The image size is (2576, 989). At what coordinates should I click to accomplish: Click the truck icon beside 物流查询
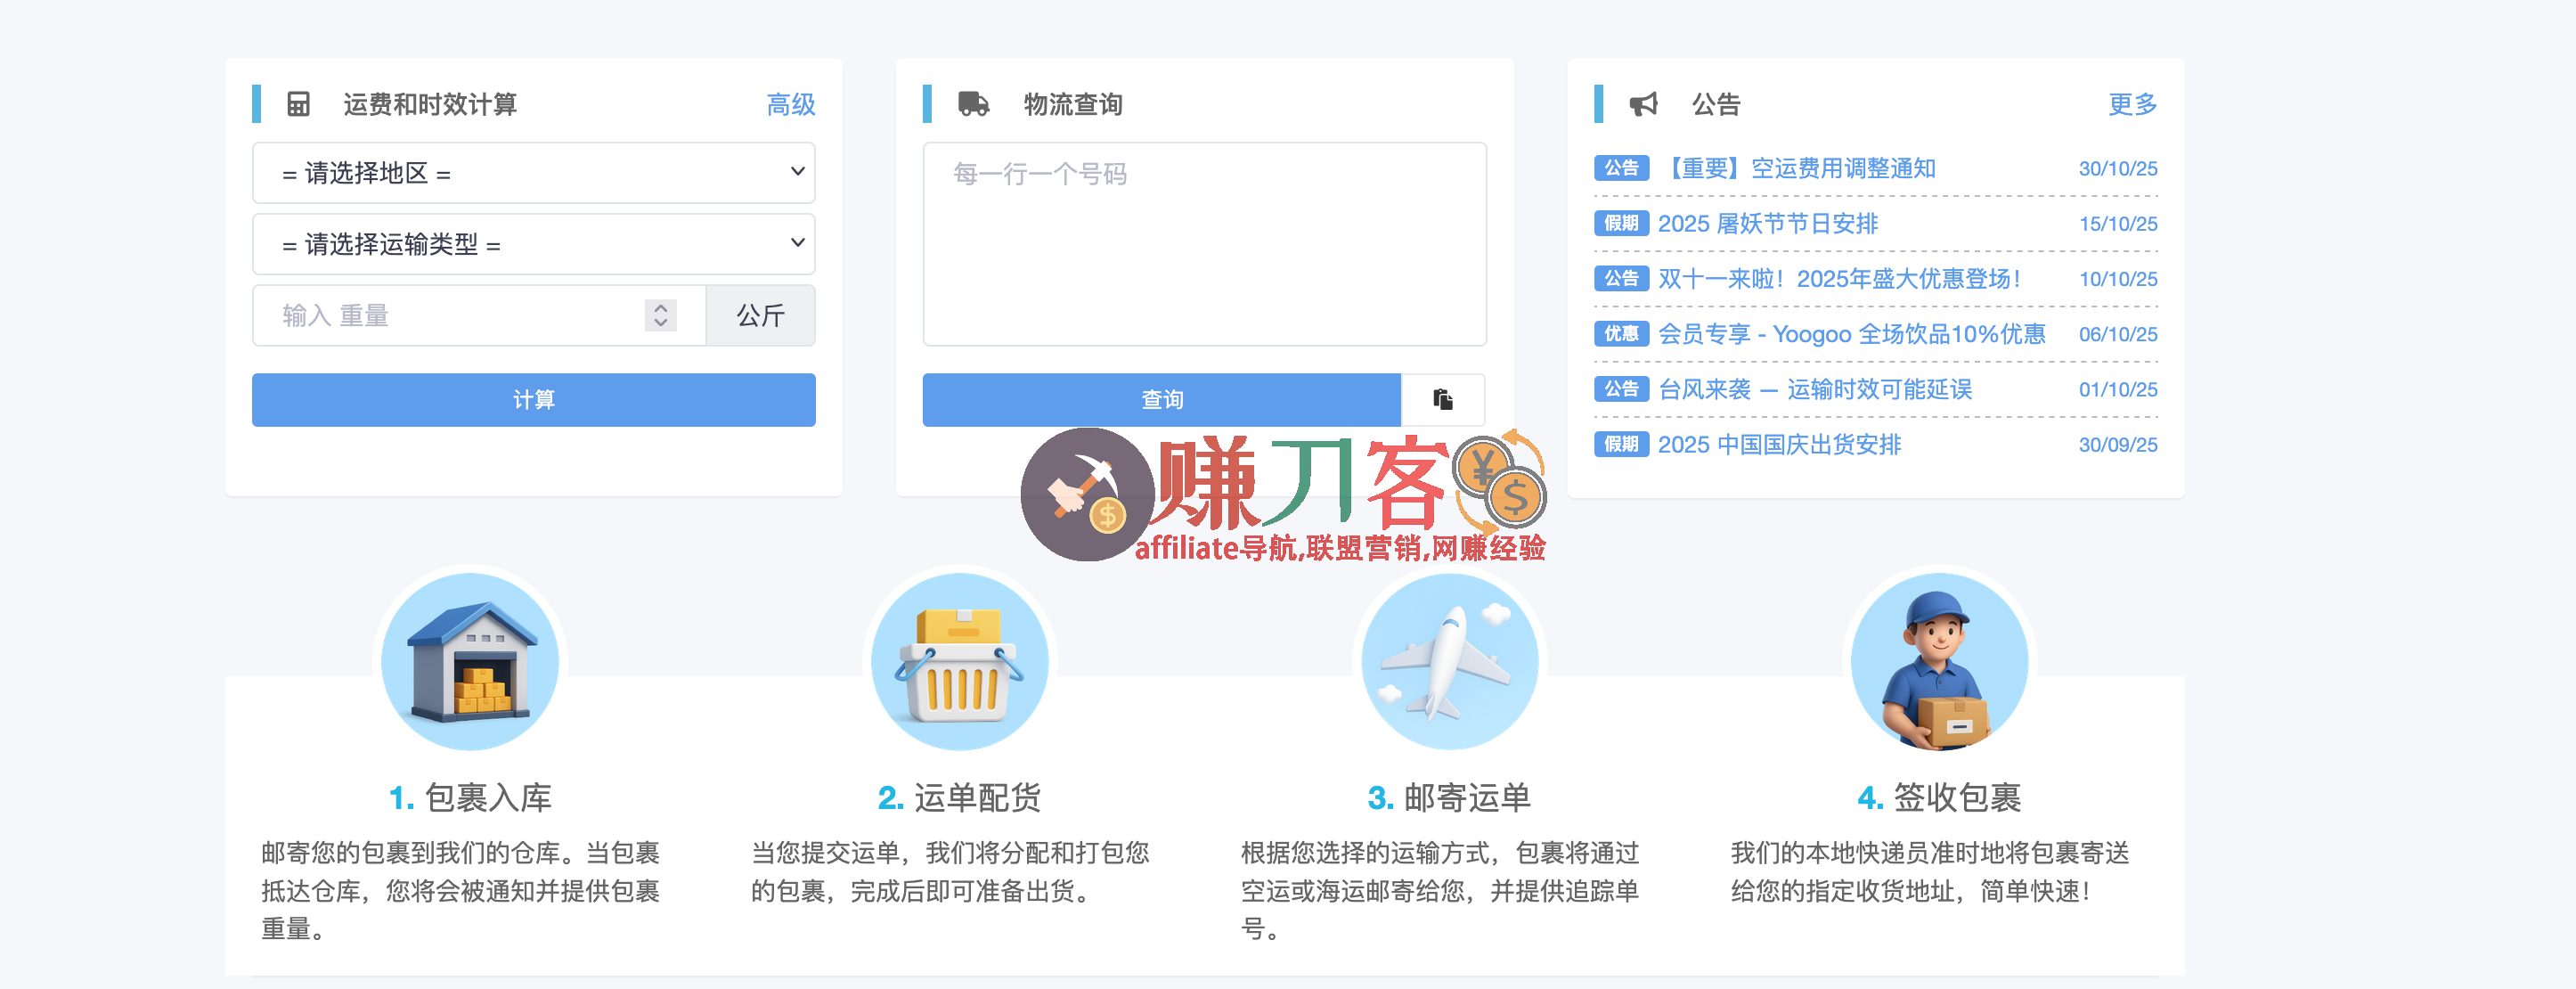click(973, 104)
